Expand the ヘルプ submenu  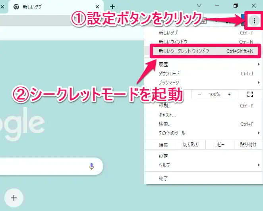coord(204,165)
